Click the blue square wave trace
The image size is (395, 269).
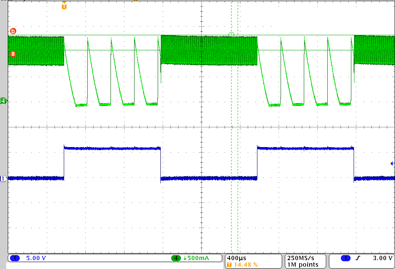[112, 148]
